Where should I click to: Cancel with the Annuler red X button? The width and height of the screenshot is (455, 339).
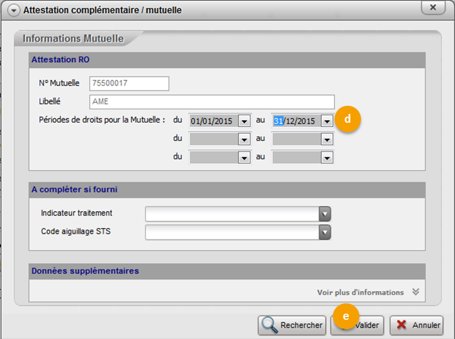[x=417, y=325]
